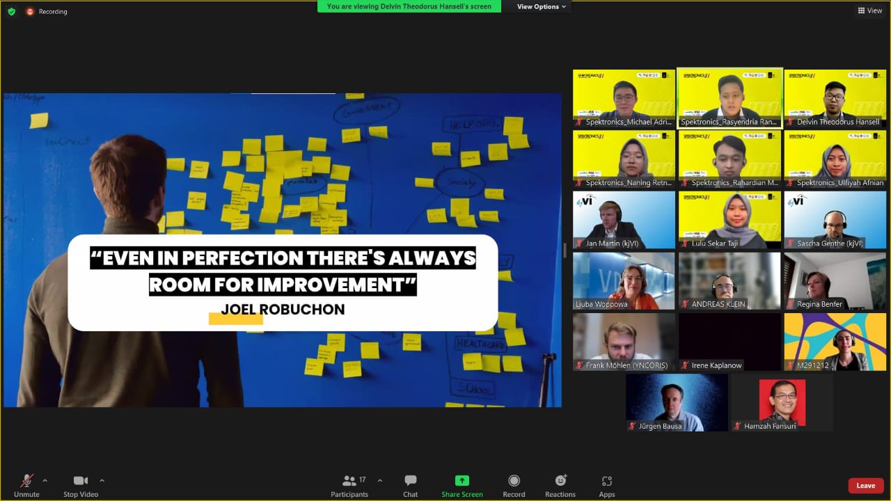Viewport: 891px width, 501px height.
Task: Select Jan Martin (kjVI) video tile
Action: [624, 220]
